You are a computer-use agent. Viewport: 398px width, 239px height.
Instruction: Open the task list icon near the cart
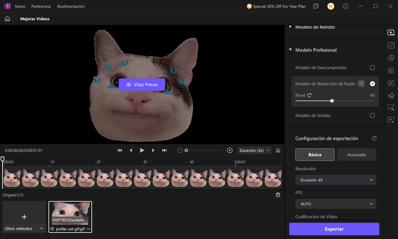tap(316, 6)
